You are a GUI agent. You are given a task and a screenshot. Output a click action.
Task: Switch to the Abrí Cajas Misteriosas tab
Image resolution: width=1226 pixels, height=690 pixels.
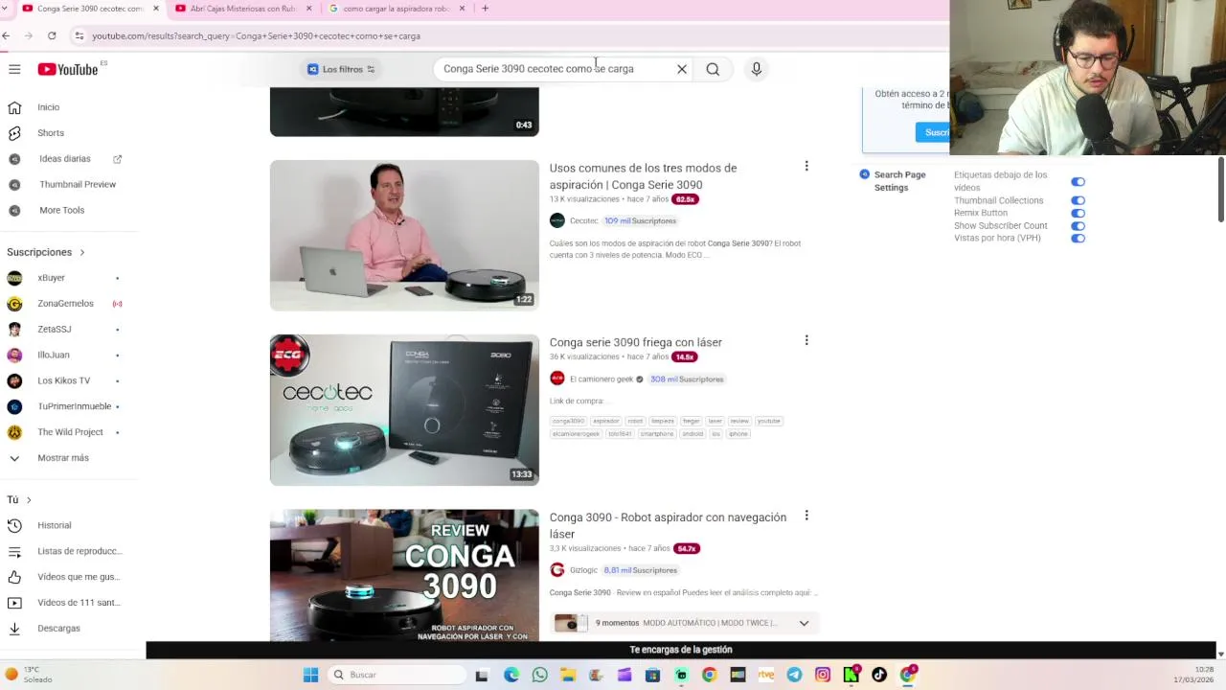(243, 9)
